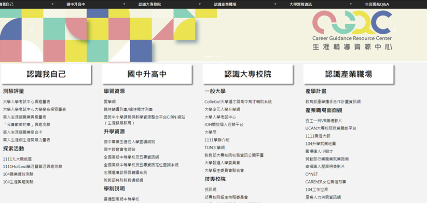Image resolution: width=427 pixels, height=203 pixels.
Task: Open the 1111九大職能星 link
Action: coord(18,159)
